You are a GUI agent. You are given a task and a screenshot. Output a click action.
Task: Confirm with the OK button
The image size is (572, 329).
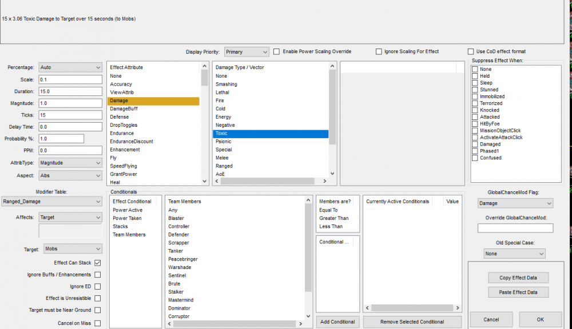540,320
